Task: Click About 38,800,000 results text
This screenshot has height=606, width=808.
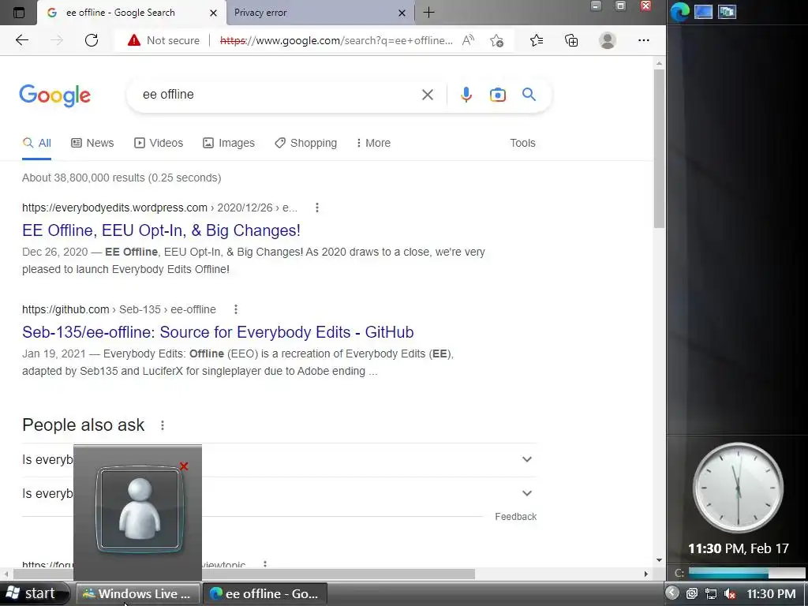Action: (122, 178)
